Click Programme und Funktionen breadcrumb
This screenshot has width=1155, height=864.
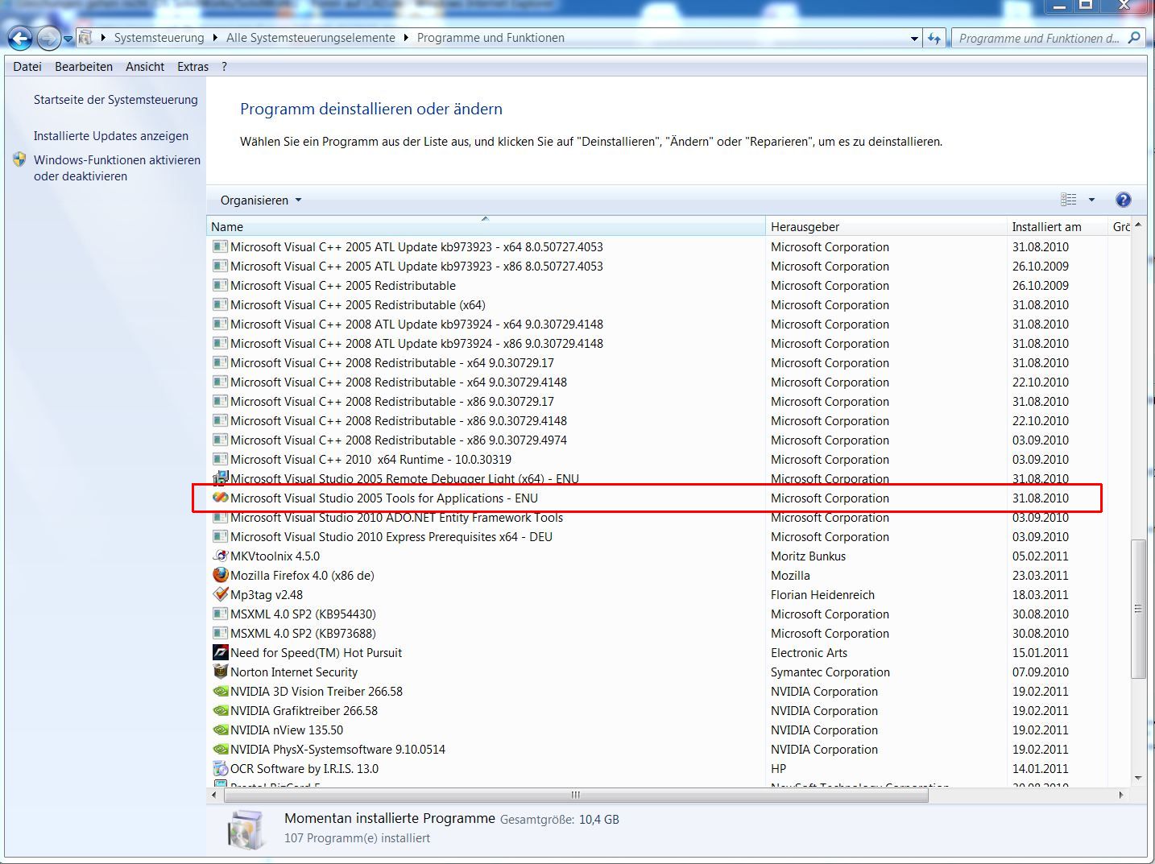click(x=491, y=38)
